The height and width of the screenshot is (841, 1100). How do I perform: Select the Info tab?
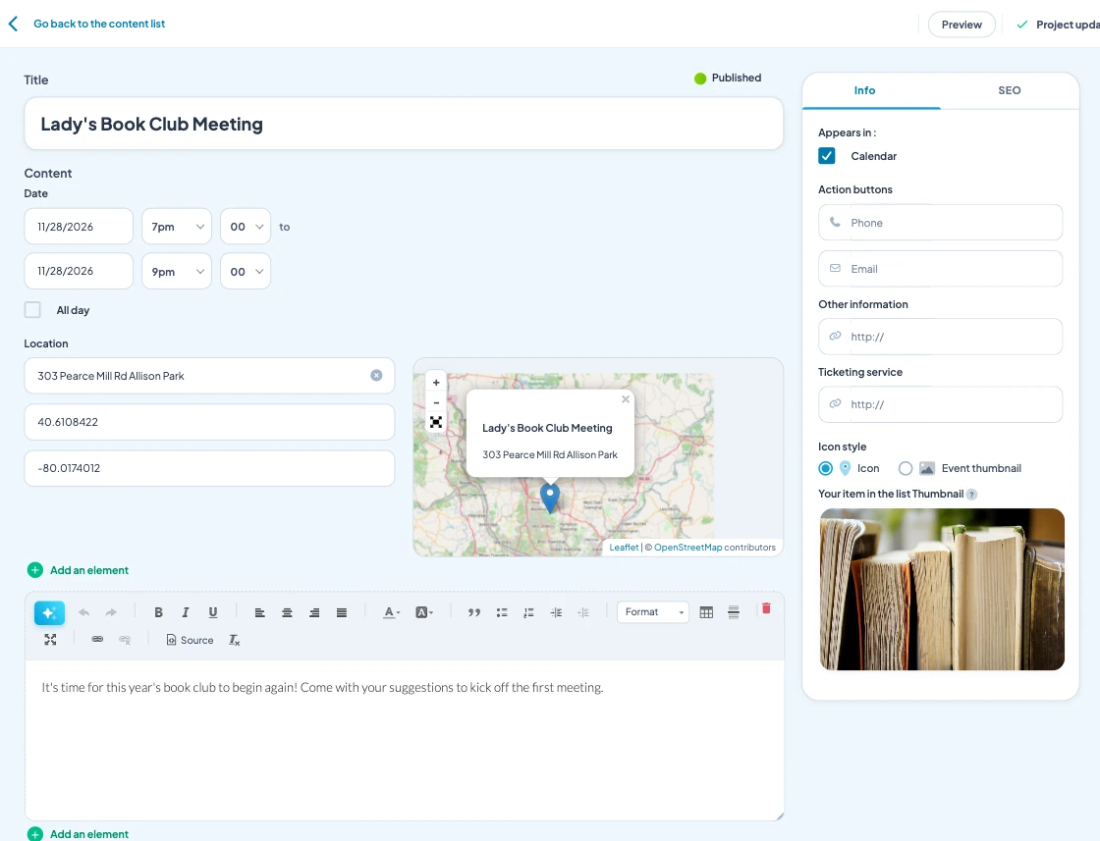(x=864, y=90)
